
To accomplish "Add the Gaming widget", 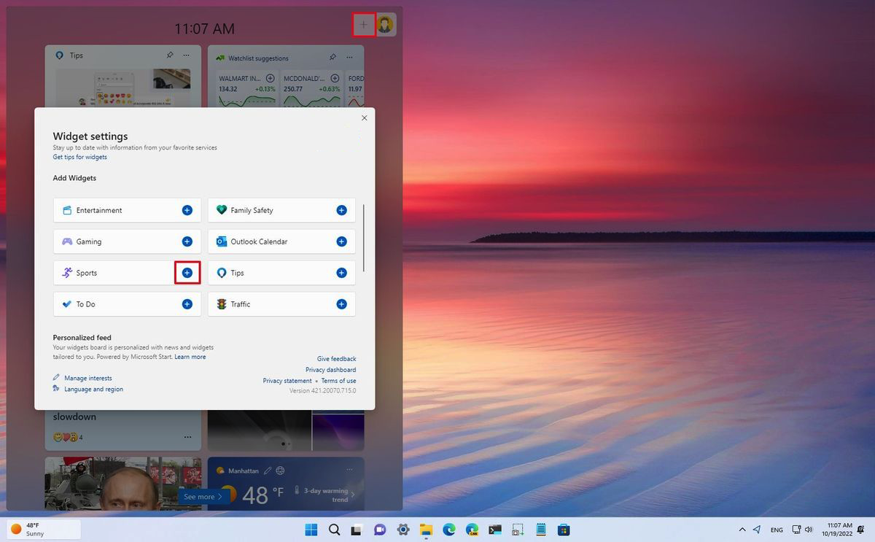I will [x=187, y=241].
